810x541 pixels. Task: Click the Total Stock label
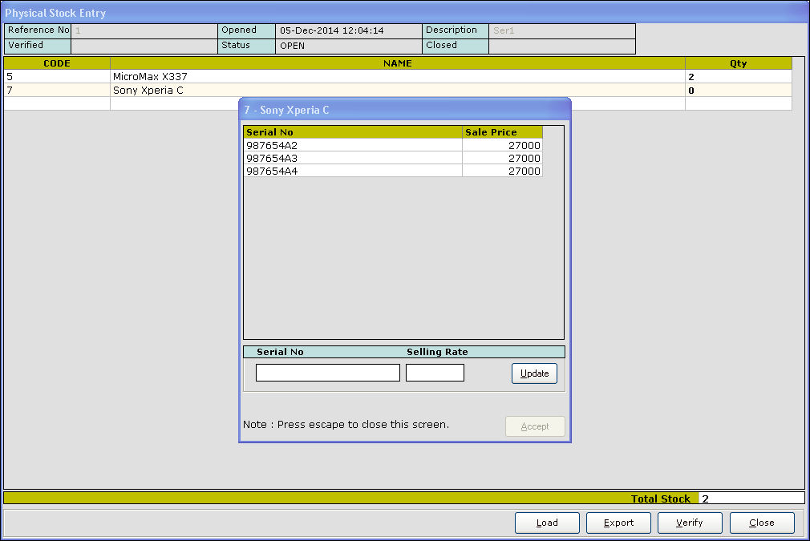pyautogui.click(x=661, y=499)
